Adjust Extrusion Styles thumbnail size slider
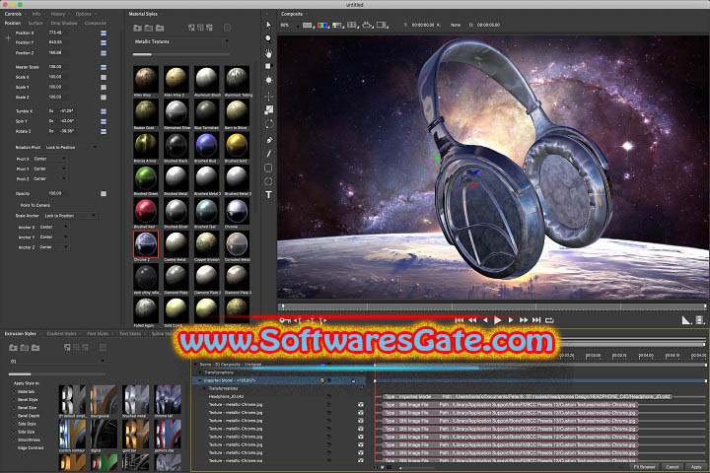This screenshot has height=473, width=710. click(x=57, y=374)
